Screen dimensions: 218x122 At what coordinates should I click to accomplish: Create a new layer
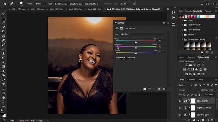pyautogui.click(x=207, y=120)
